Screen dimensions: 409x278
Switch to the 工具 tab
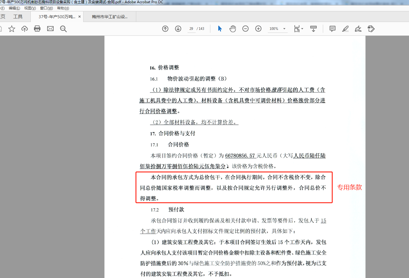tap(18, 17)
